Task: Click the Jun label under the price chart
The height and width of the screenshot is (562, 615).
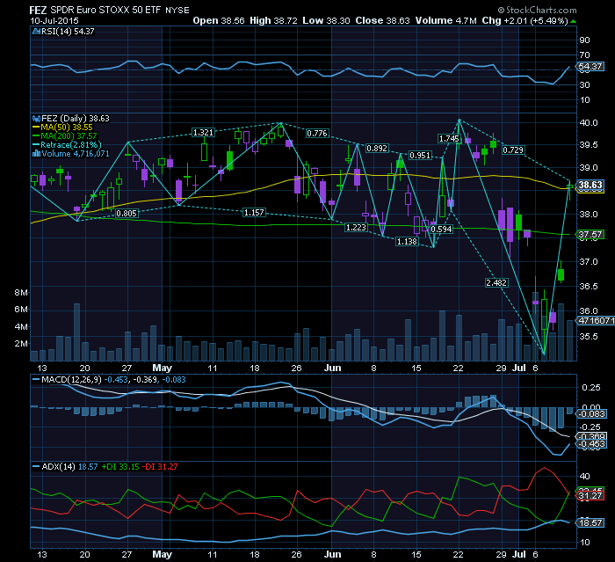Action: pos(333,368)
